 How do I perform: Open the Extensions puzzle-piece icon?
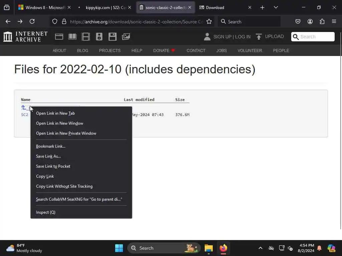click(322, 21)
